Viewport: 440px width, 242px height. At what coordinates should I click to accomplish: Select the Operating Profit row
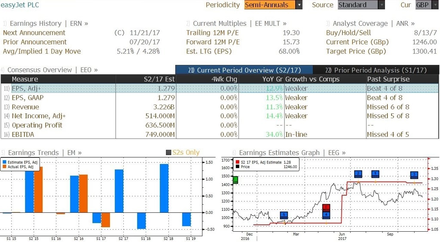tap(220, 125)
